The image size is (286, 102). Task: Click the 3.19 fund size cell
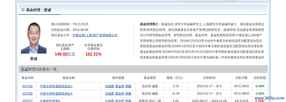[176, 86]
